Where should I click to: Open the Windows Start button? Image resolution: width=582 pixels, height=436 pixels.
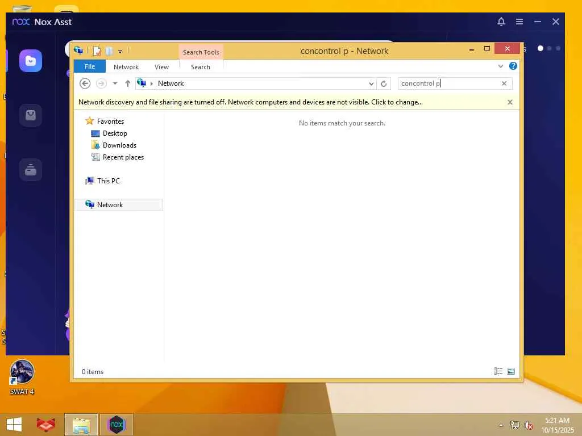(14, 425)
